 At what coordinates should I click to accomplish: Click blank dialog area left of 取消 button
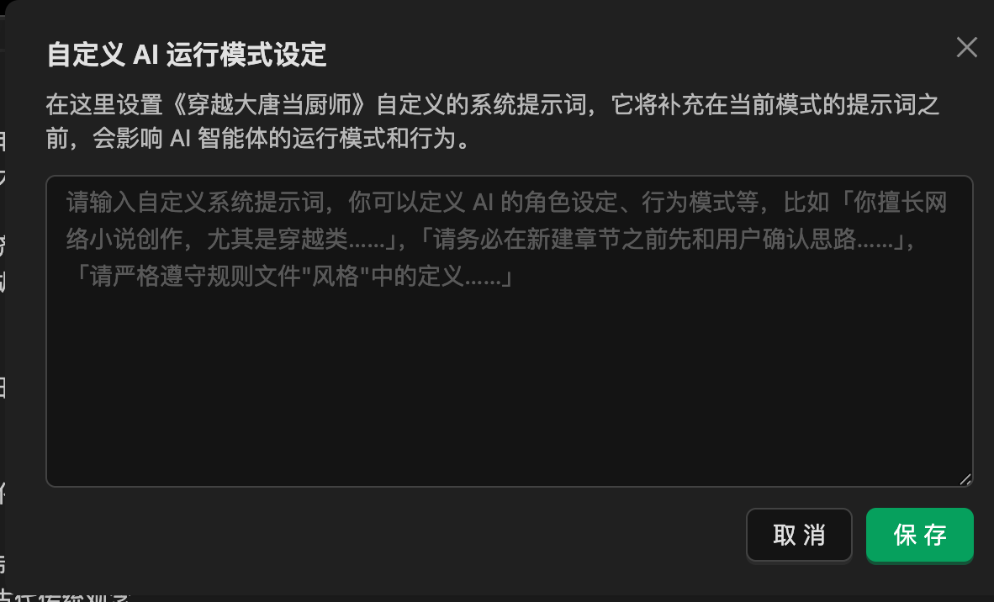point(393,535)
